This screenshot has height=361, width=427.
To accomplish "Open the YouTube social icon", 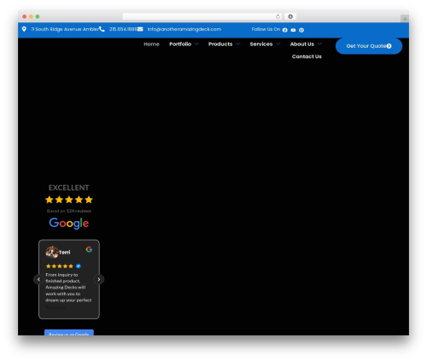I will coord(293,30).
